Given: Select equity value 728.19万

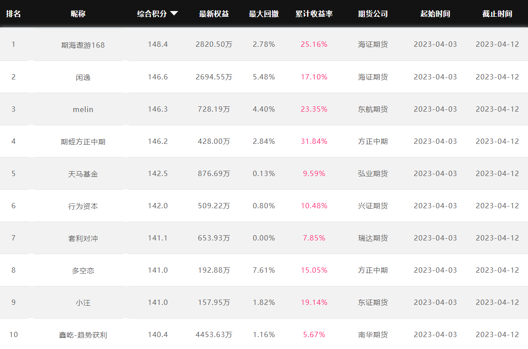Looking at the screenshot, I should [x=214, y=109].
